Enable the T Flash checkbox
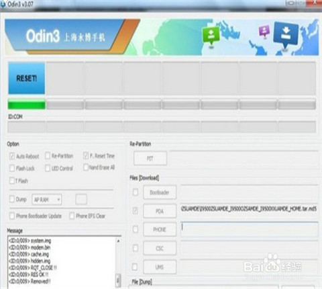The image size is (322, 289). (x=12, y=180)
